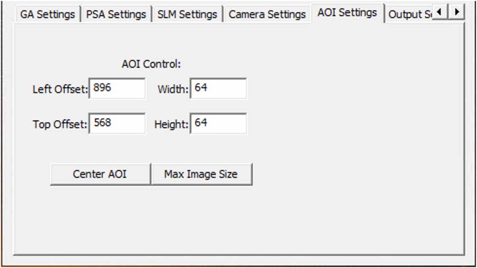Click the active AOI Settings tab
Image resolution: width=477 pixels, height=268 pixels.
pyautogui.click(x=348, y=12)
